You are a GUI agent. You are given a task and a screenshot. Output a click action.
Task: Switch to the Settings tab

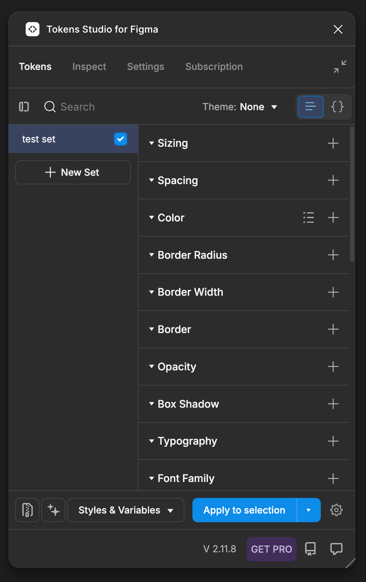[146, 67]
